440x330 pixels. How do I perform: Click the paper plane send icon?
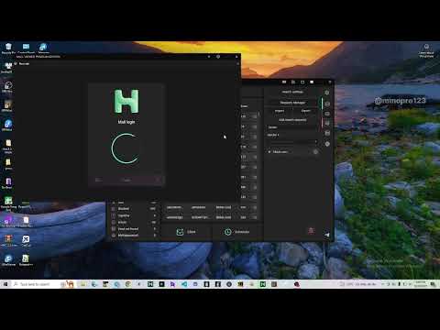(x=327, y=235)
